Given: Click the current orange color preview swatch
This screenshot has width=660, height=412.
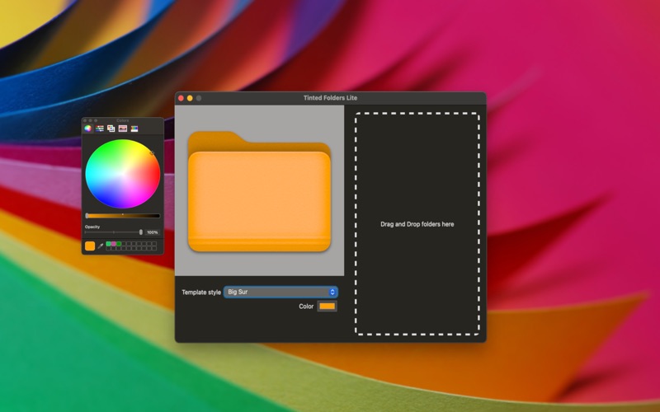Looking at the screenshot, I should [x=90, y=246].
